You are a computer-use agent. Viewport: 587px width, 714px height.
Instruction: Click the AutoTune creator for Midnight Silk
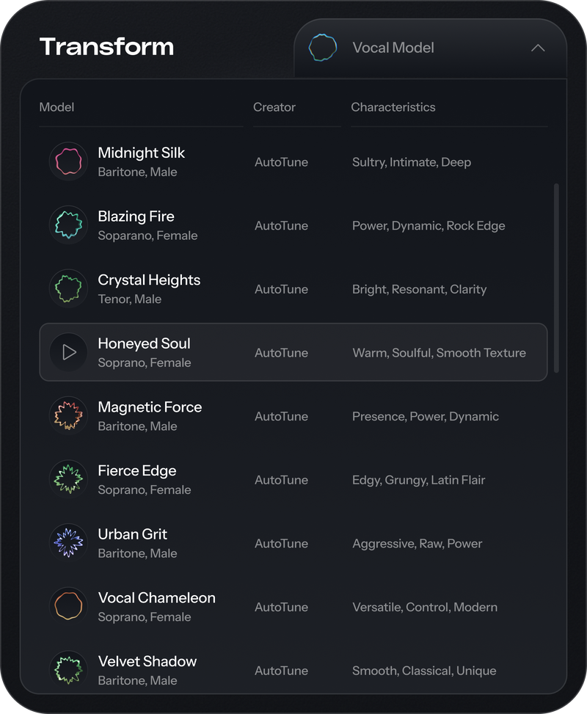[x=282, y=161]
